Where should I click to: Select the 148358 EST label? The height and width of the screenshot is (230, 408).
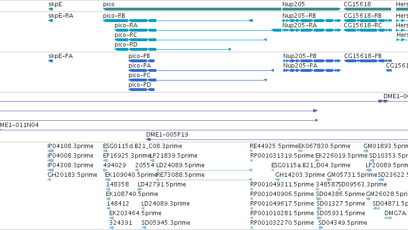[x=117, y=184]
